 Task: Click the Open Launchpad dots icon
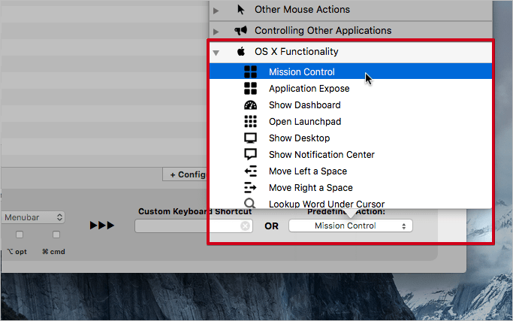coord(250,121)
